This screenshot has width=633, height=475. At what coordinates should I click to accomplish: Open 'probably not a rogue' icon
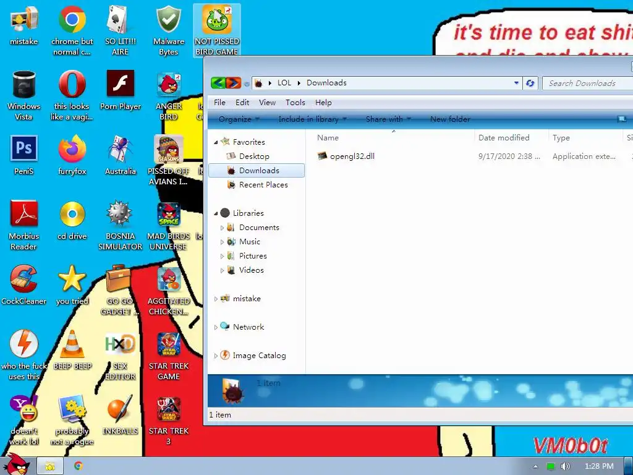pos(72,420)
